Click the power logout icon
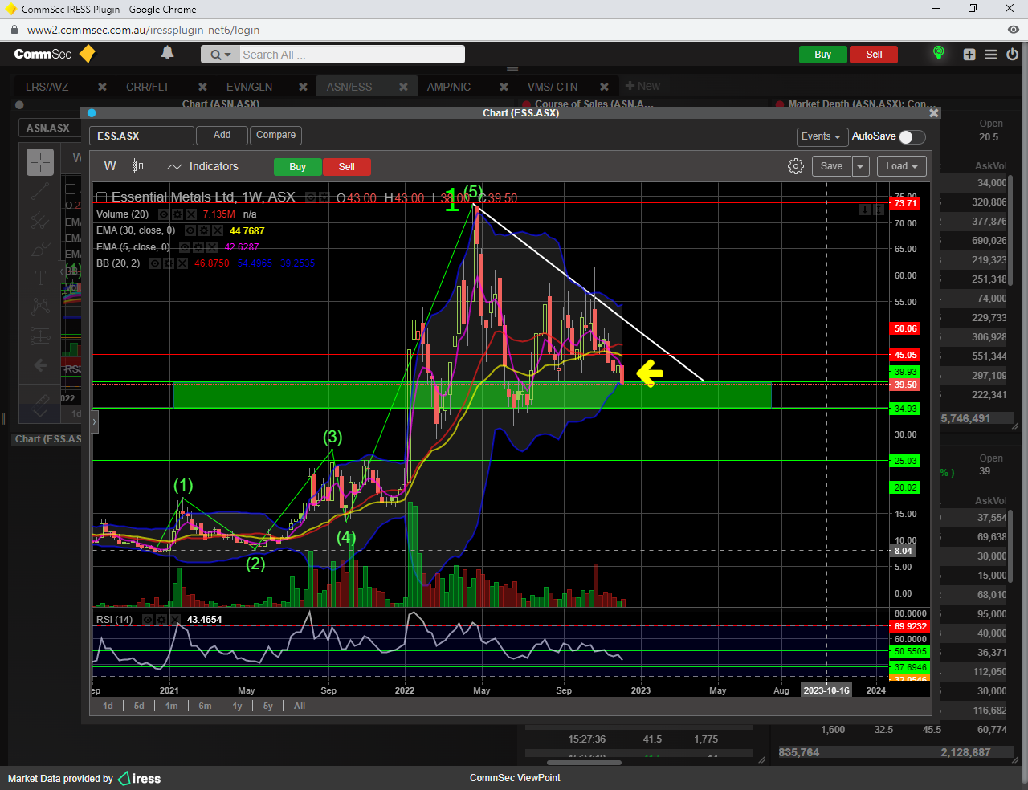 1013,55
